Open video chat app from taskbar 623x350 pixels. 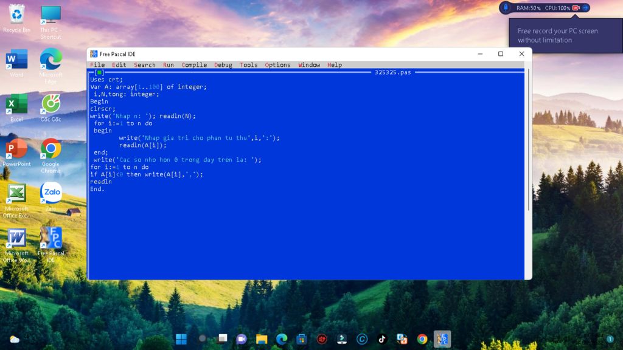[x=242, y=339]
